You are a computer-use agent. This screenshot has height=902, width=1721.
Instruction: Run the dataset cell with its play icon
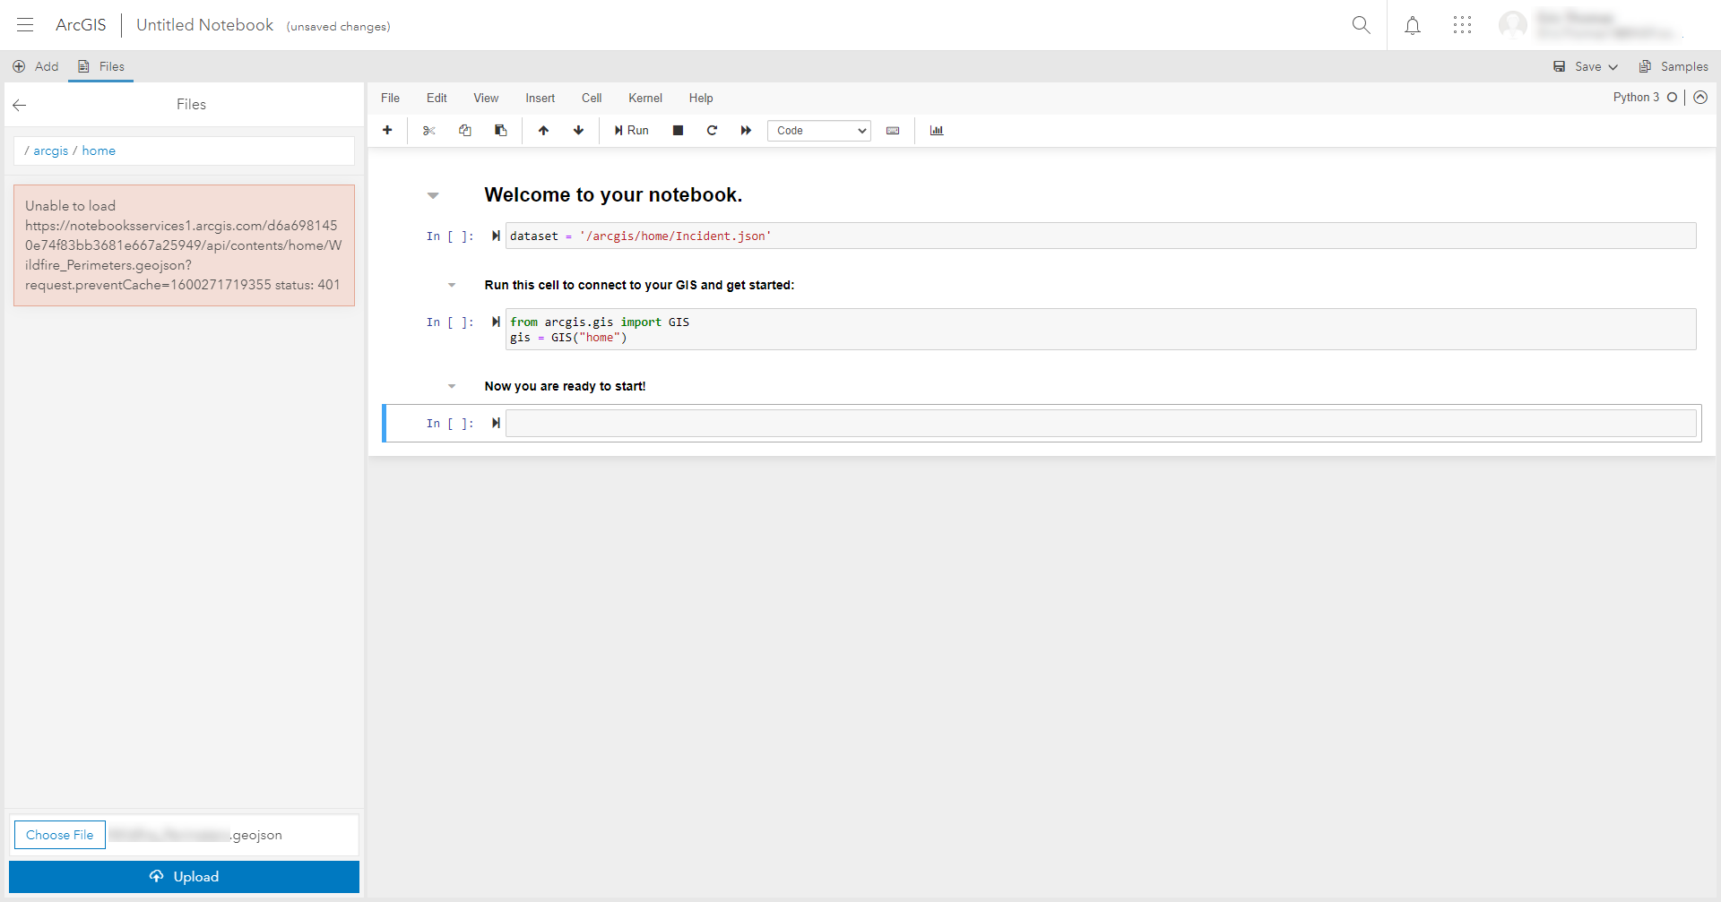click(496, 236)
